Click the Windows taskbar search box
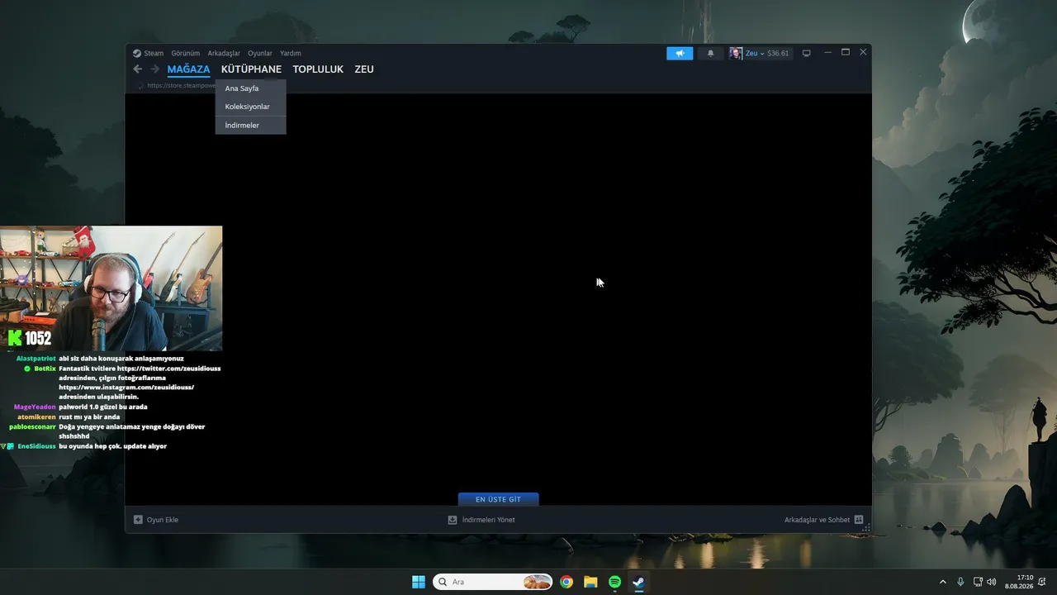1057x595 pixels. click(492, 582)
